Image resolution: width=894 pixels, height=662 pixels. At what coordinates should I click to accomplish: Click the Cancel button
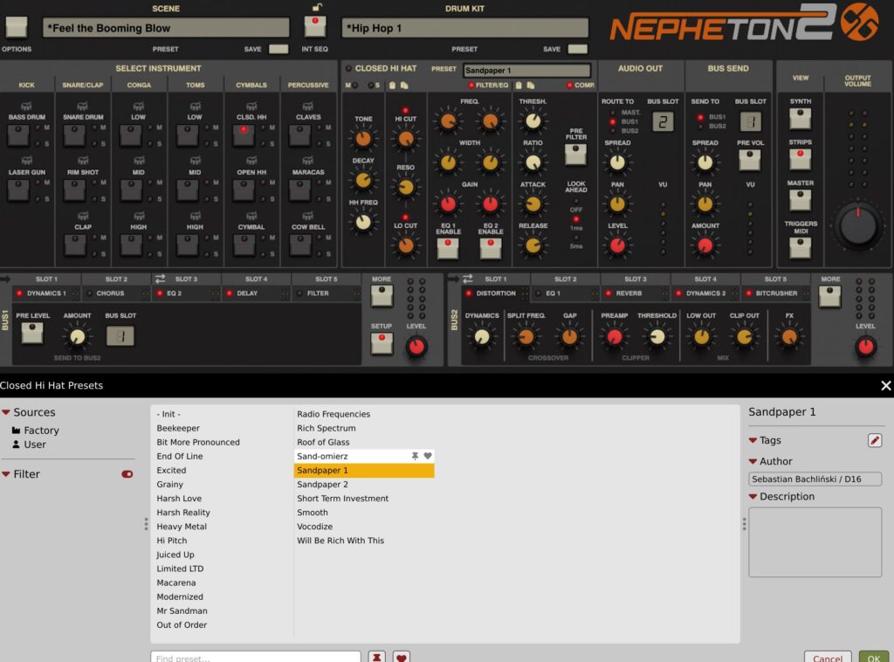827,657
